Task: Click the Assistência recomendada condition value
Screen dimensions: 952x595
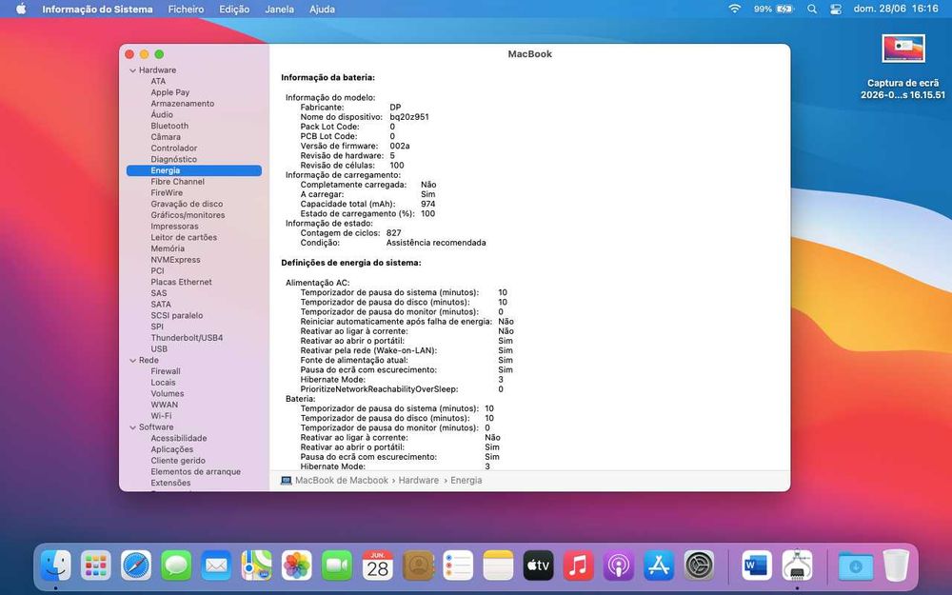Action: [436, 243]
